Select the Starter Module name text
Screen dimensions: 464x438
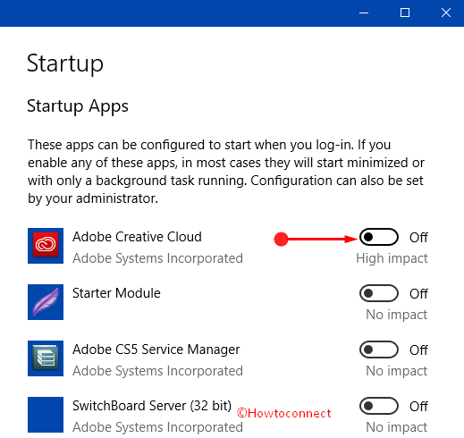click(x=116, y=293)
